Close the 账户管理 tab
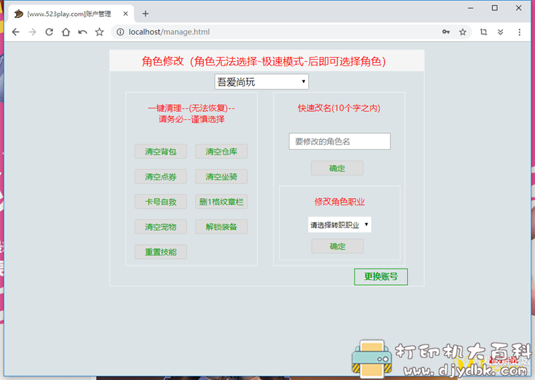Screen dimensions: 535x380 point(126,13)
